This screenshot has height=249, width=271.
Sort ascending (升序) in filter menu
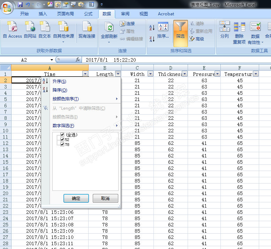point(81,81)
